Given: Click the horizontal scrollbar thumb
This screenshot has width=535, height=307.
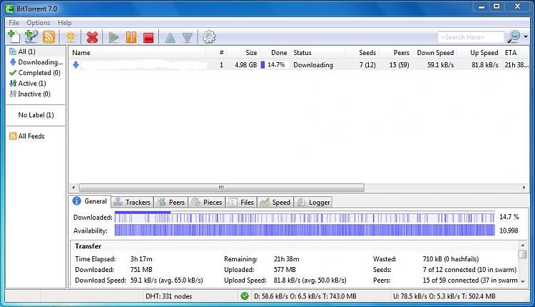Looking at the screenshot, I should (x=221, y=188).
